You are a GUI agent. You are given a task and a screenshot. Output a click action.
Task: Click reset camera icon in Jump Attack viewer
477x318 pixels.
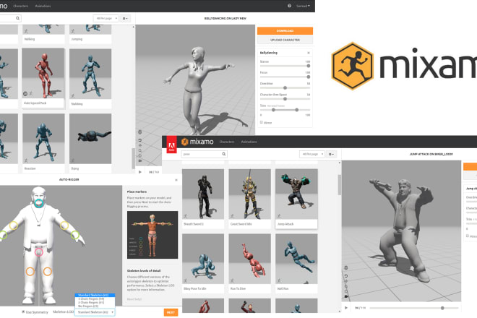pyautogui.click(x=346, y=275)
